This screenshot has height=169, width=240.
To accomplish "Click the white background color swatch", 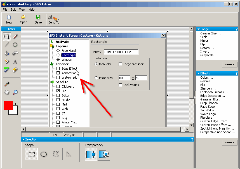I will 14,111.
